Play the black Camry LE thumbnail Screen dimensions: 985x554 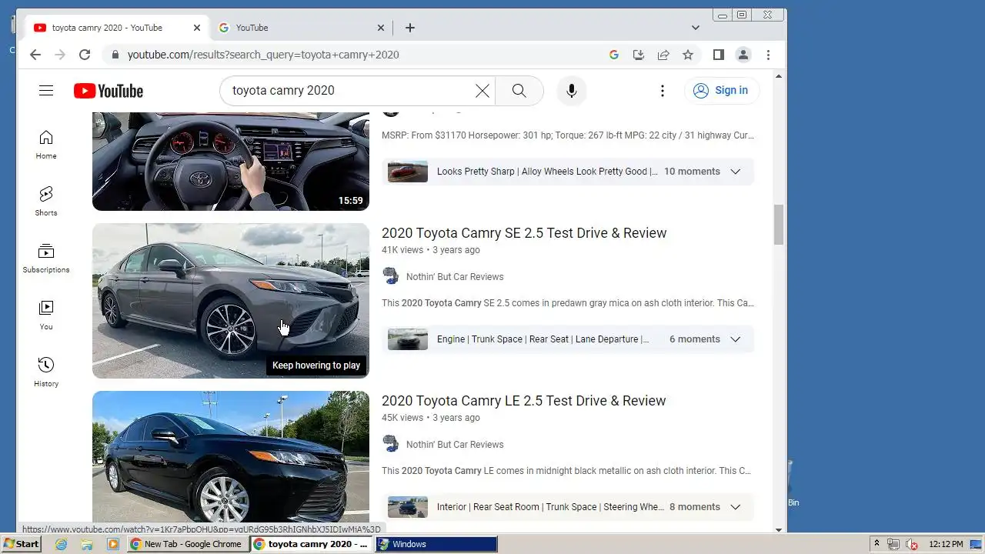click(231, 460)
